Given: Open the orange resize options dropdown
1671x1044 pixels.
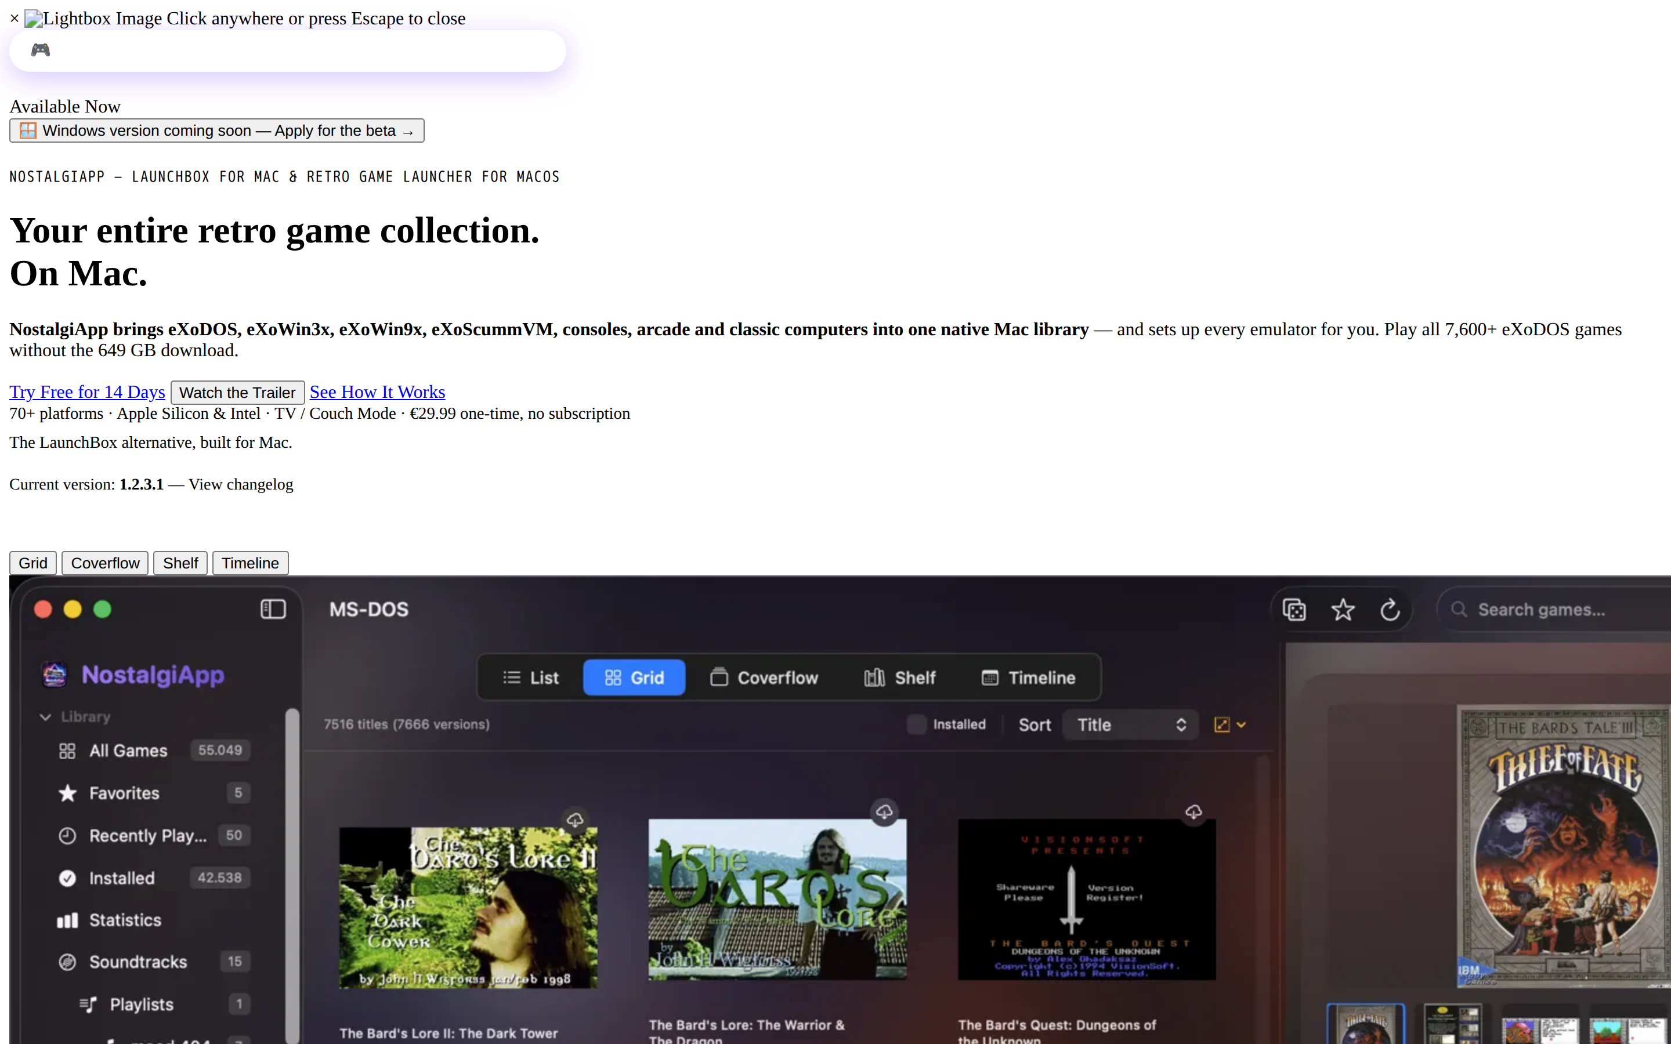Looking at the screenshot, I should coord(1230,724).
